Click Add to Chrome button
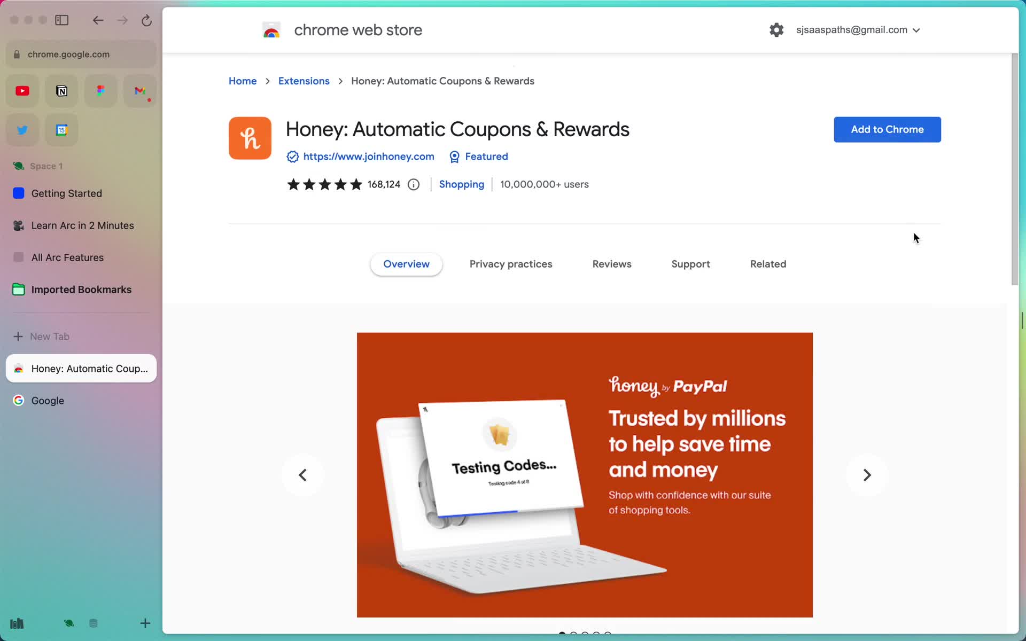 coord(887,129)
